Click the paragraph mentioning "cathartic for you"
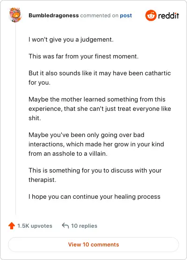This screenshot has width=187, height=260. click(100, 78)
